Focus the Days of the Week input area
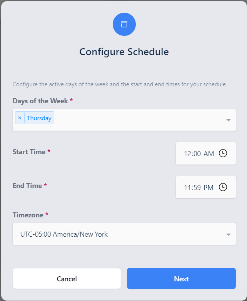Screen dimensions: 247x301 point(139,119)
